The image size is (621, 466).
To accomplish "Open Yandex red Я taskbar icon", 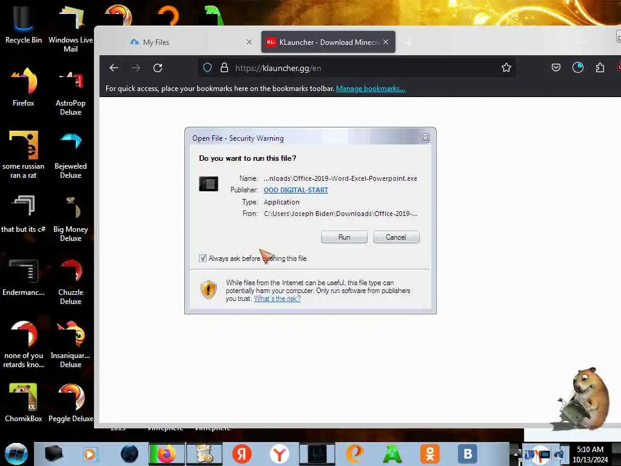I will click(241, 454).
